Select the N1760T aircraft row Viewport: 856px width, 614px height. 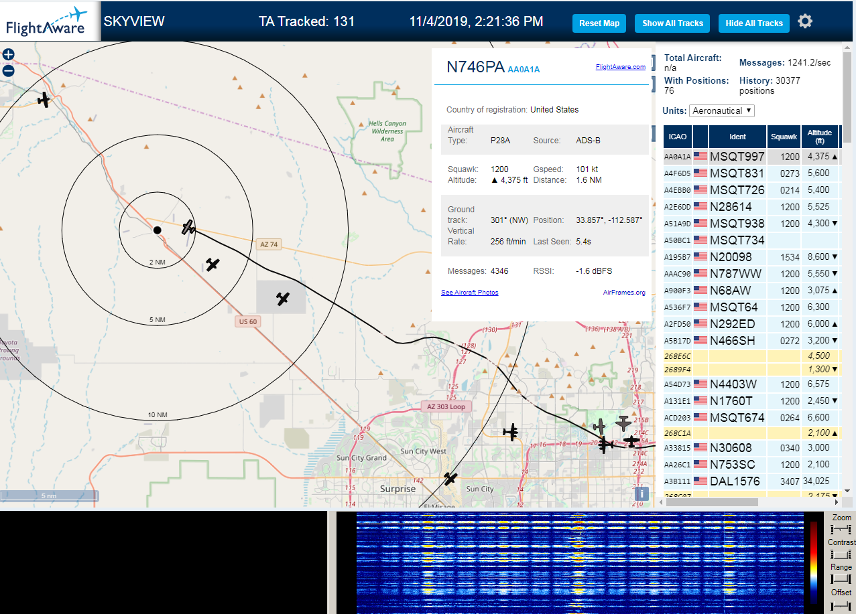751,401
